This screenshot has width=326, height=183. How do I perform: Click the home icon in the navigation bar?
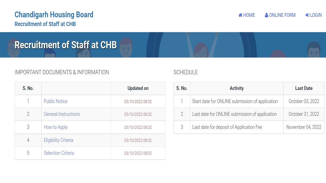click(x=240, y=15)
